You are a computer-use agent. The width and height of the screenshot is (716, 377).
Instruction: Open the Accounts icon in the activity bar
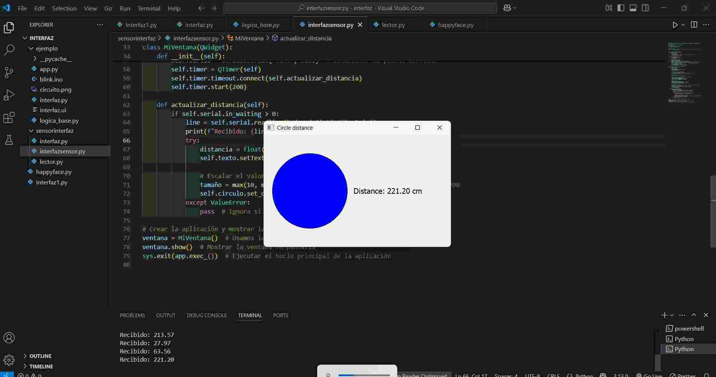coord(9,338)
